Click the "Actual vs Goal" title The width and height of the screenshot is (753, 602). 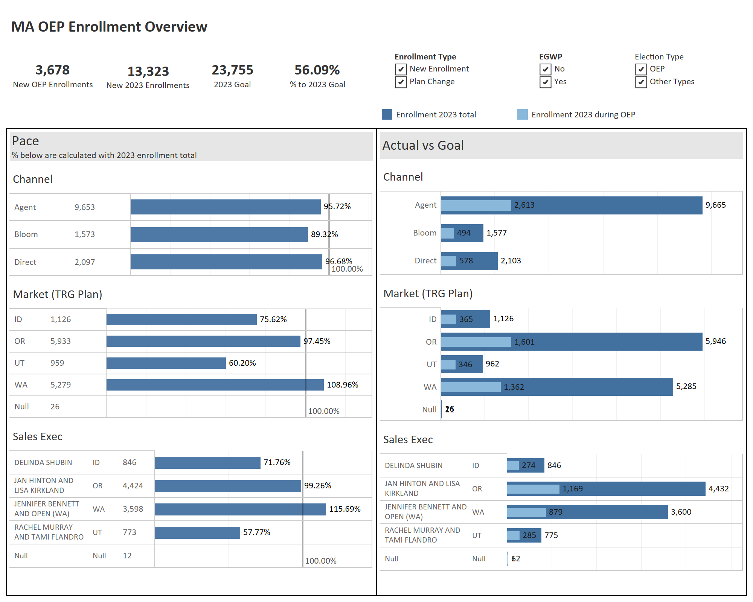tap(423, 145)
